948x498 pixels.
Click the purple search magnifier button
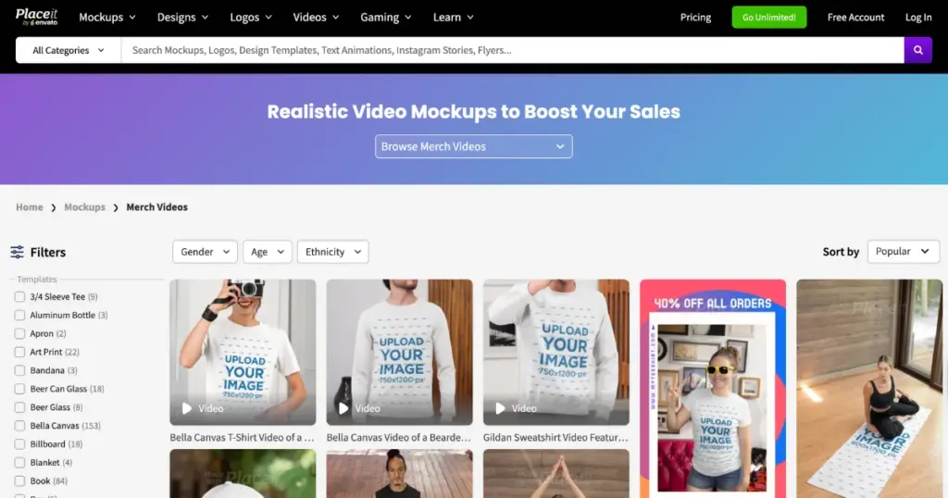[917, 50]
